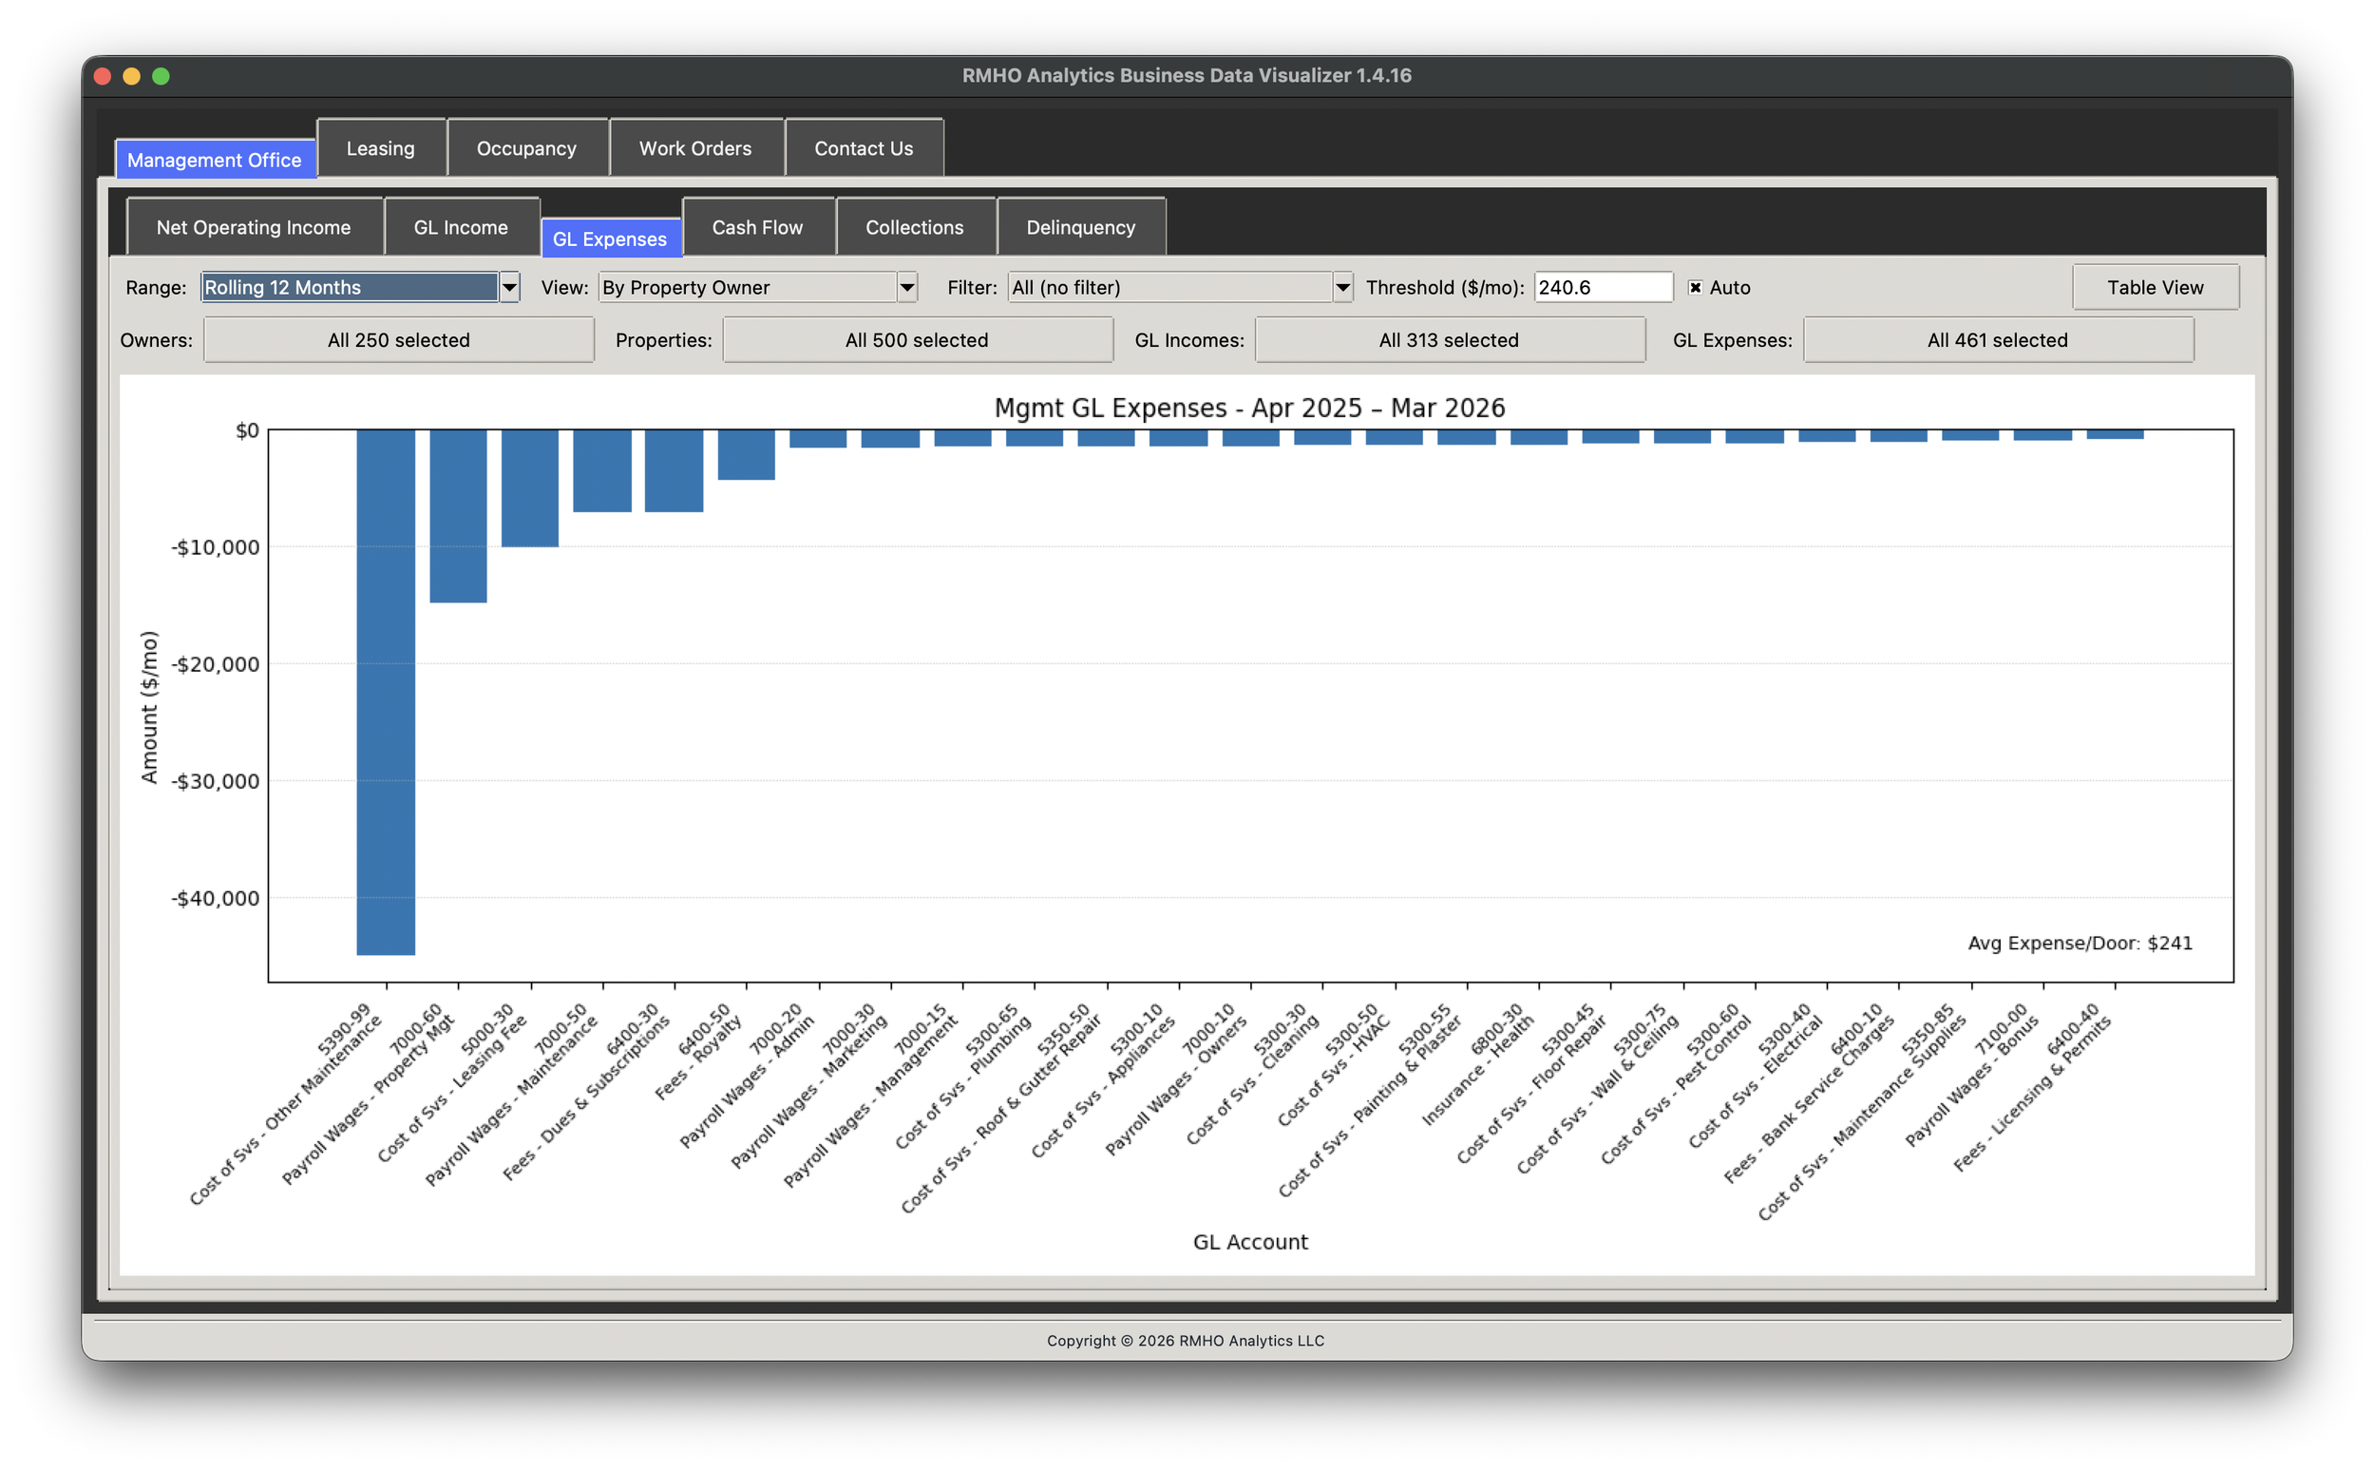Open the Work Orders tab
The image size is (2375, 1469).
[695, 148]
